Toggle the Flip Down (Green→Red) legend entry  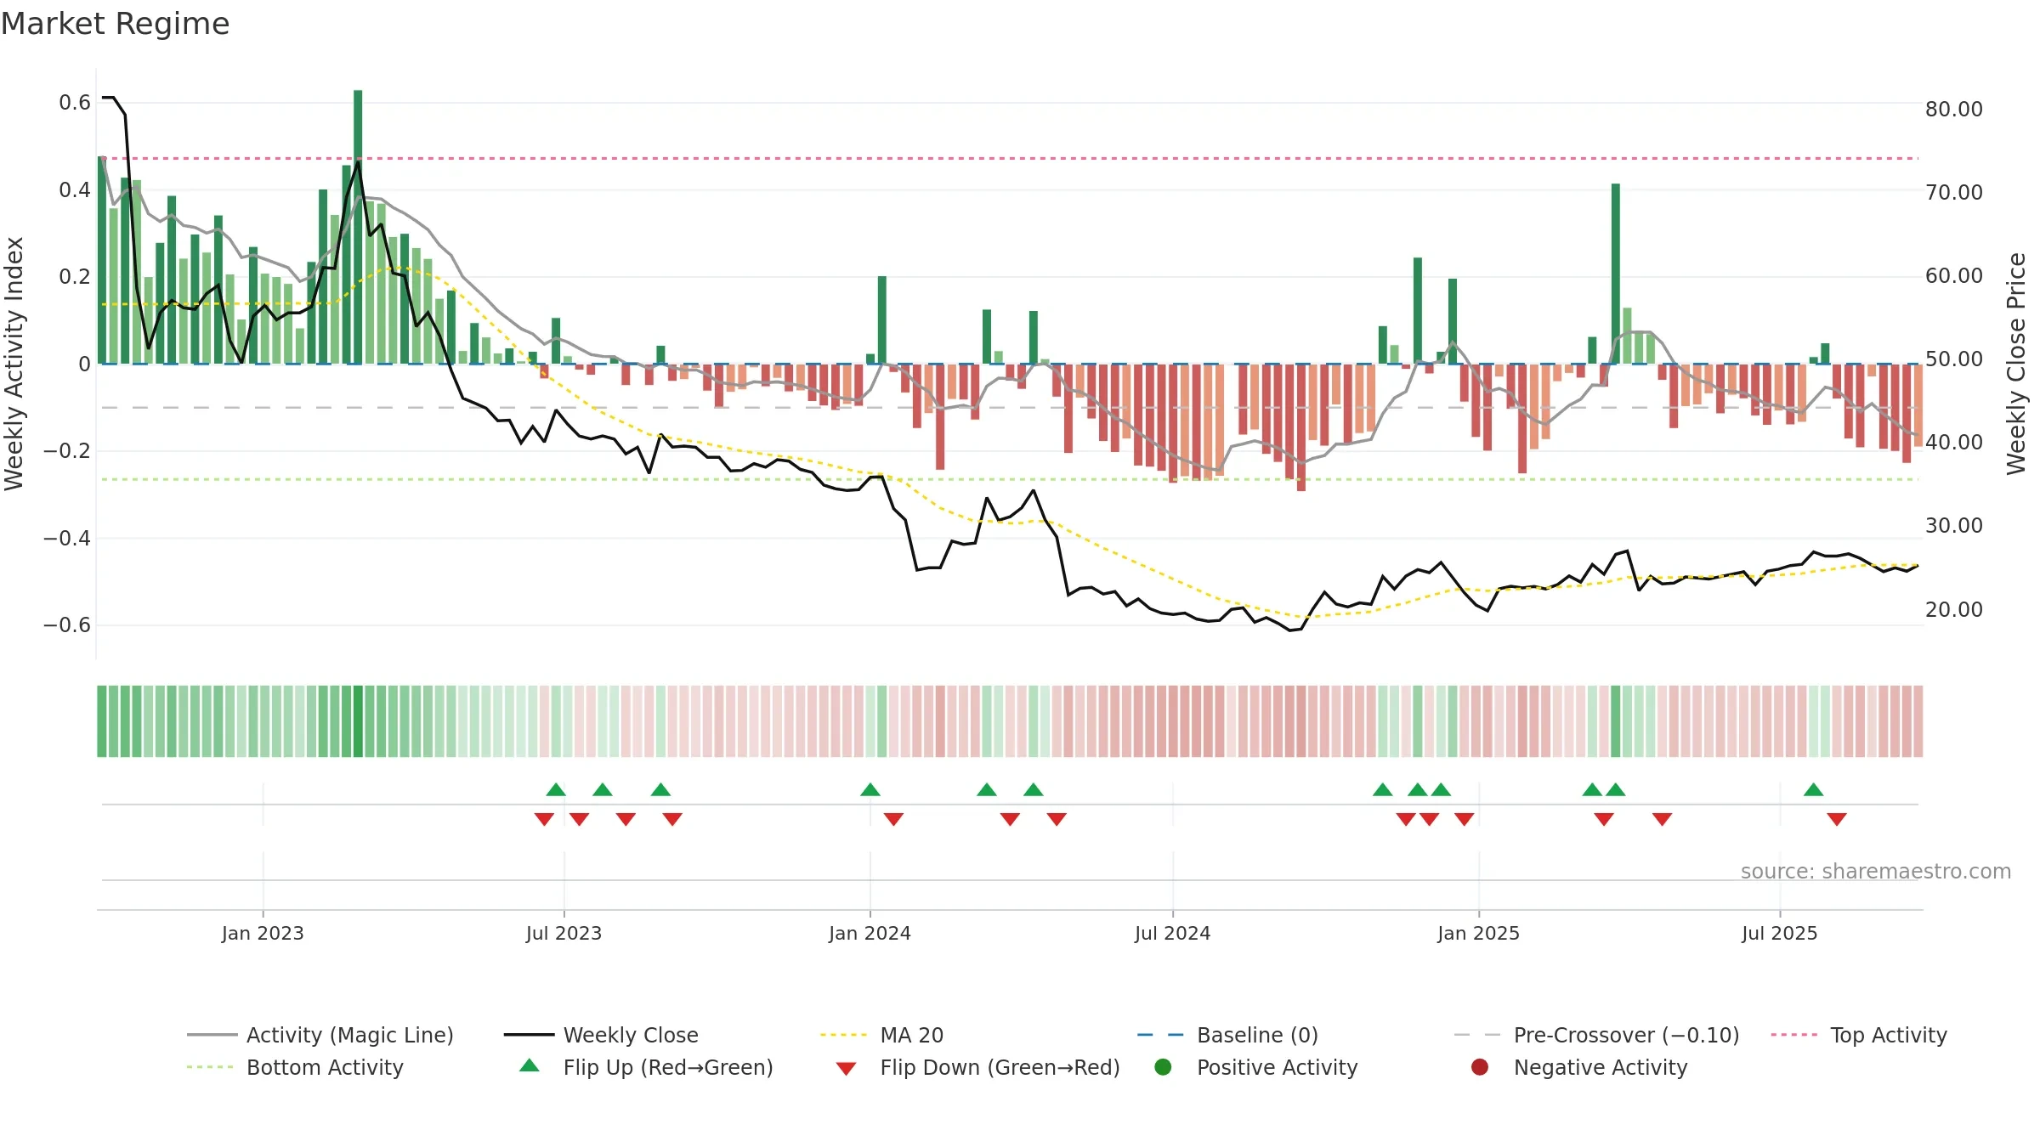point(977,1067)
